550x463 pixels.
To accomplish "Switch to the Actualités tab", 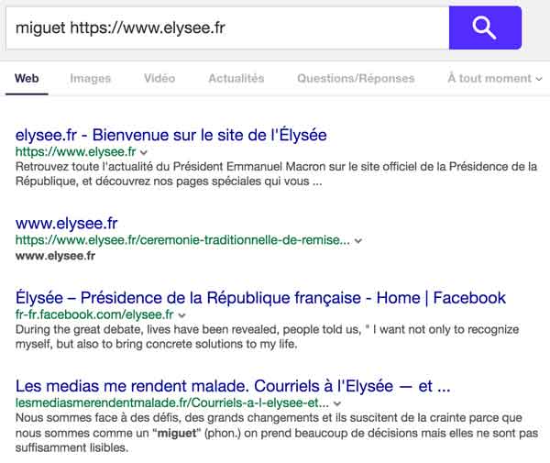I will [236, 78].
